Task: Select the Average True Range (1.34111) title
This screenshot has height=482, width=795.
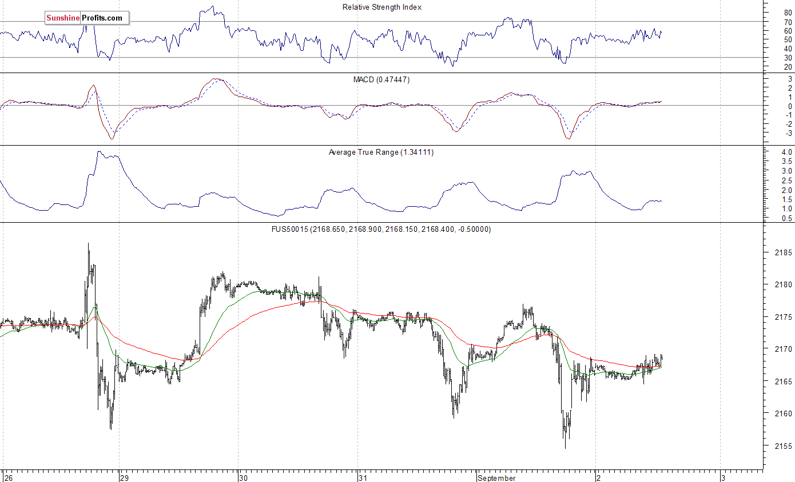Action: point(381,152)
